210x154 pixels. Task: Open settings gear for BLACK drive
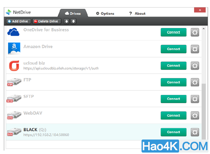[x=195, y=132]
